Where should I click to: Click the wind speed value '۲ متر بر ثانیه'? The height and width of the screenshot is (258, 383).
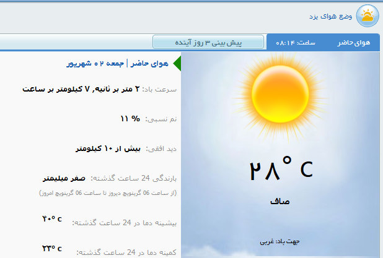pyautogui.click(x=117, y=89)
